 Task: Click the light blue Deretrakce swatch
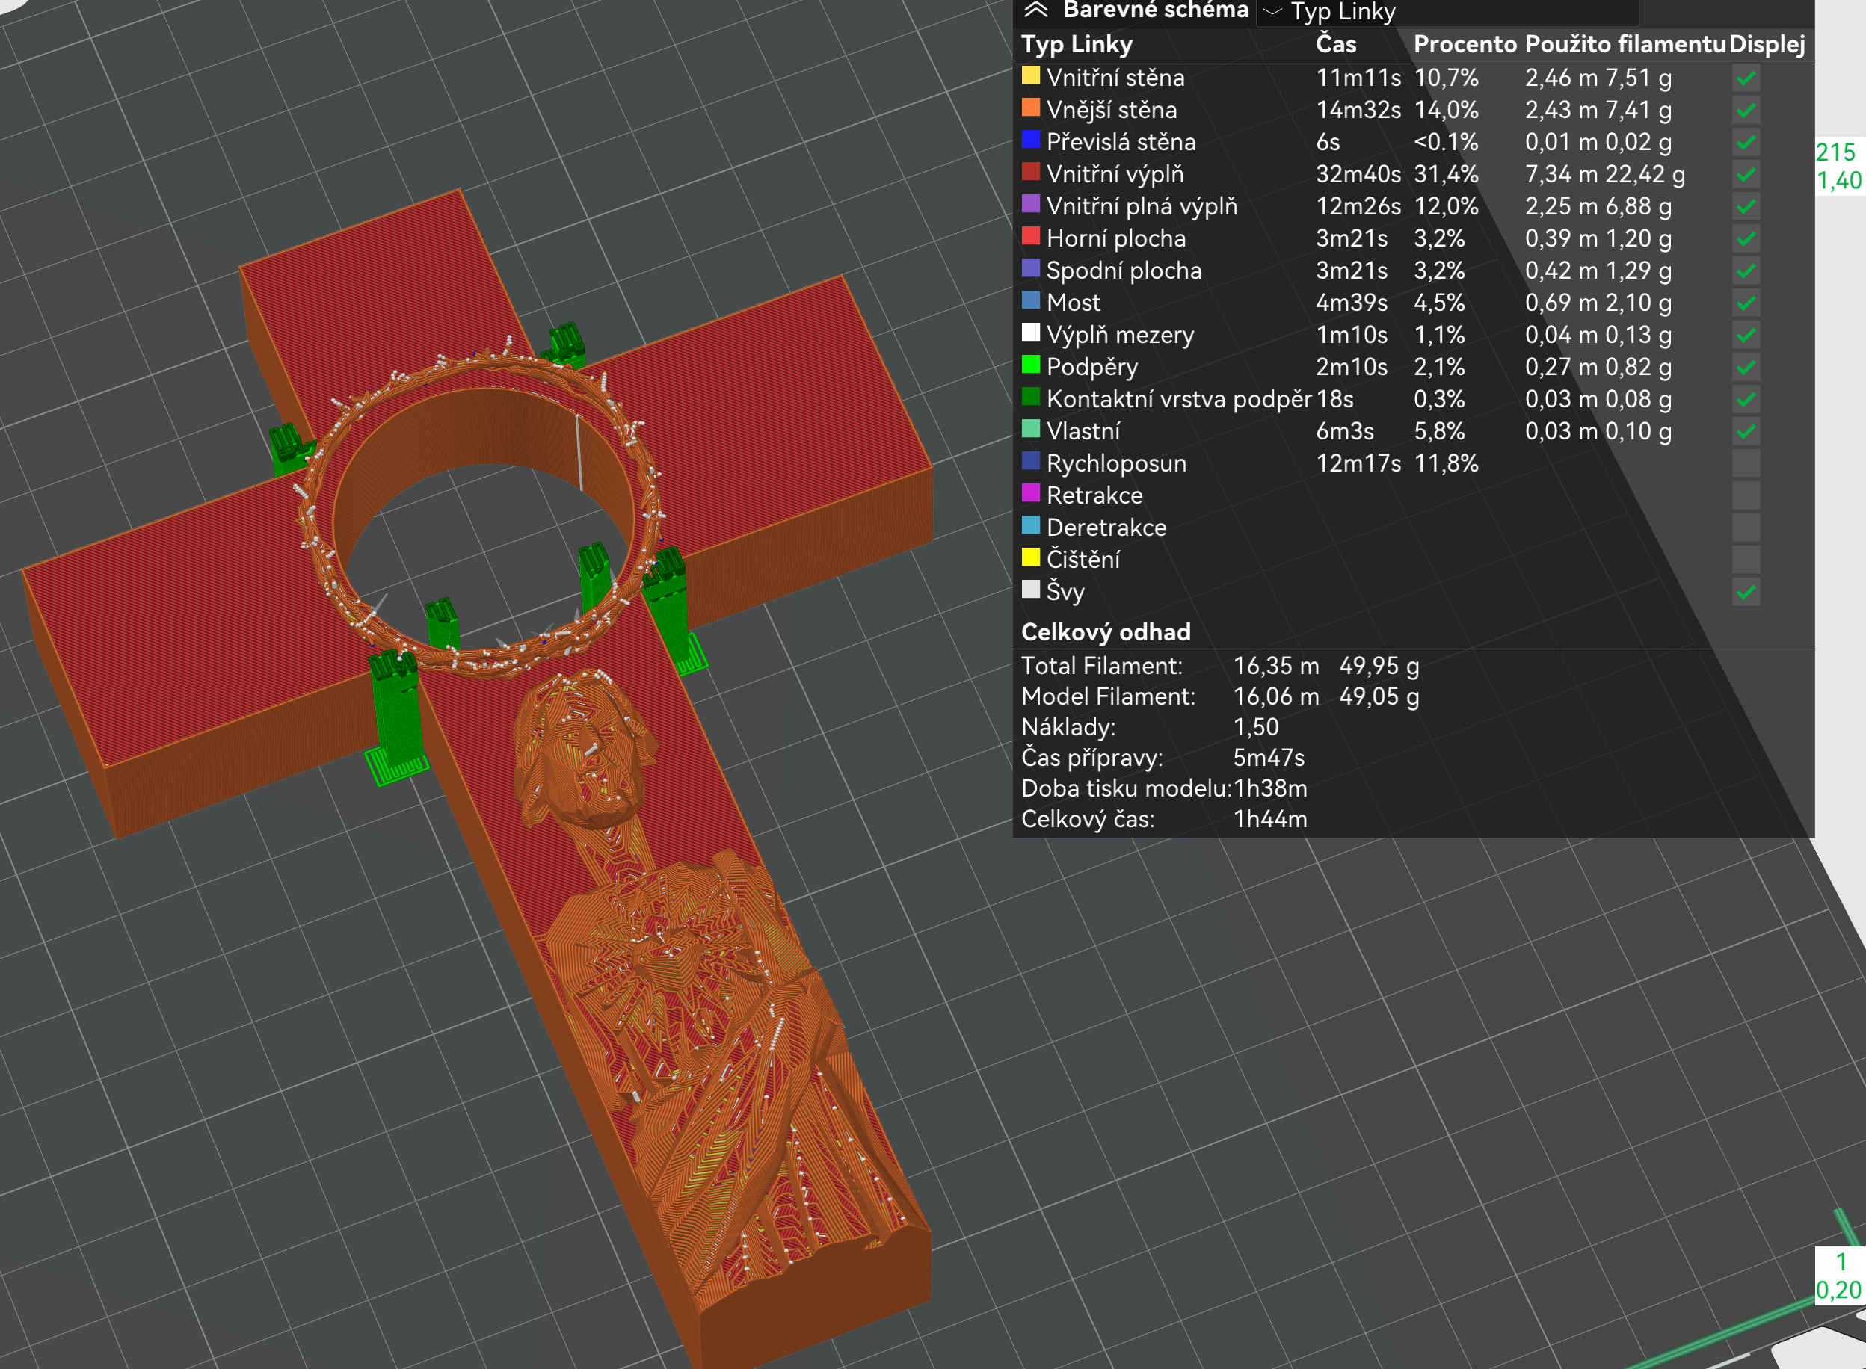[x=1030, y=525]
